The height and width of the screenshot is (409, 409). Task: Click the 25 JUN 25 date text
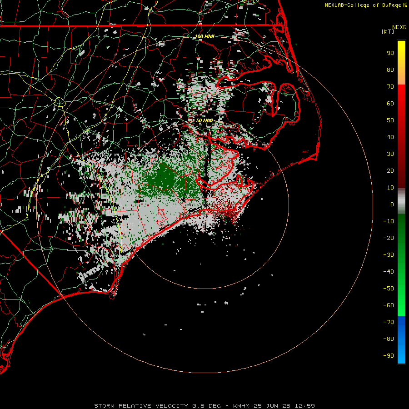pos(272,406)
